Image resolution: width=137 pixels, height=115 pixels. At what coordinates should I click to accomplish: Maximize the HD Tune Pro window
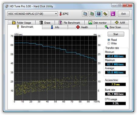[x=120, y=5]
